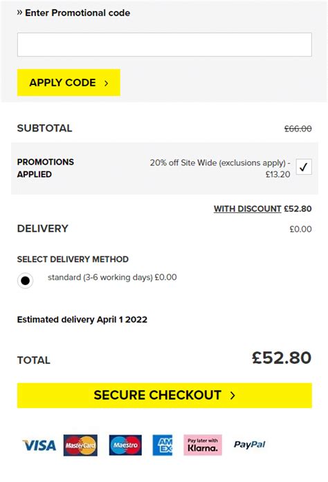
Task: Click the promotional code text field
Action: click(165, 44)
